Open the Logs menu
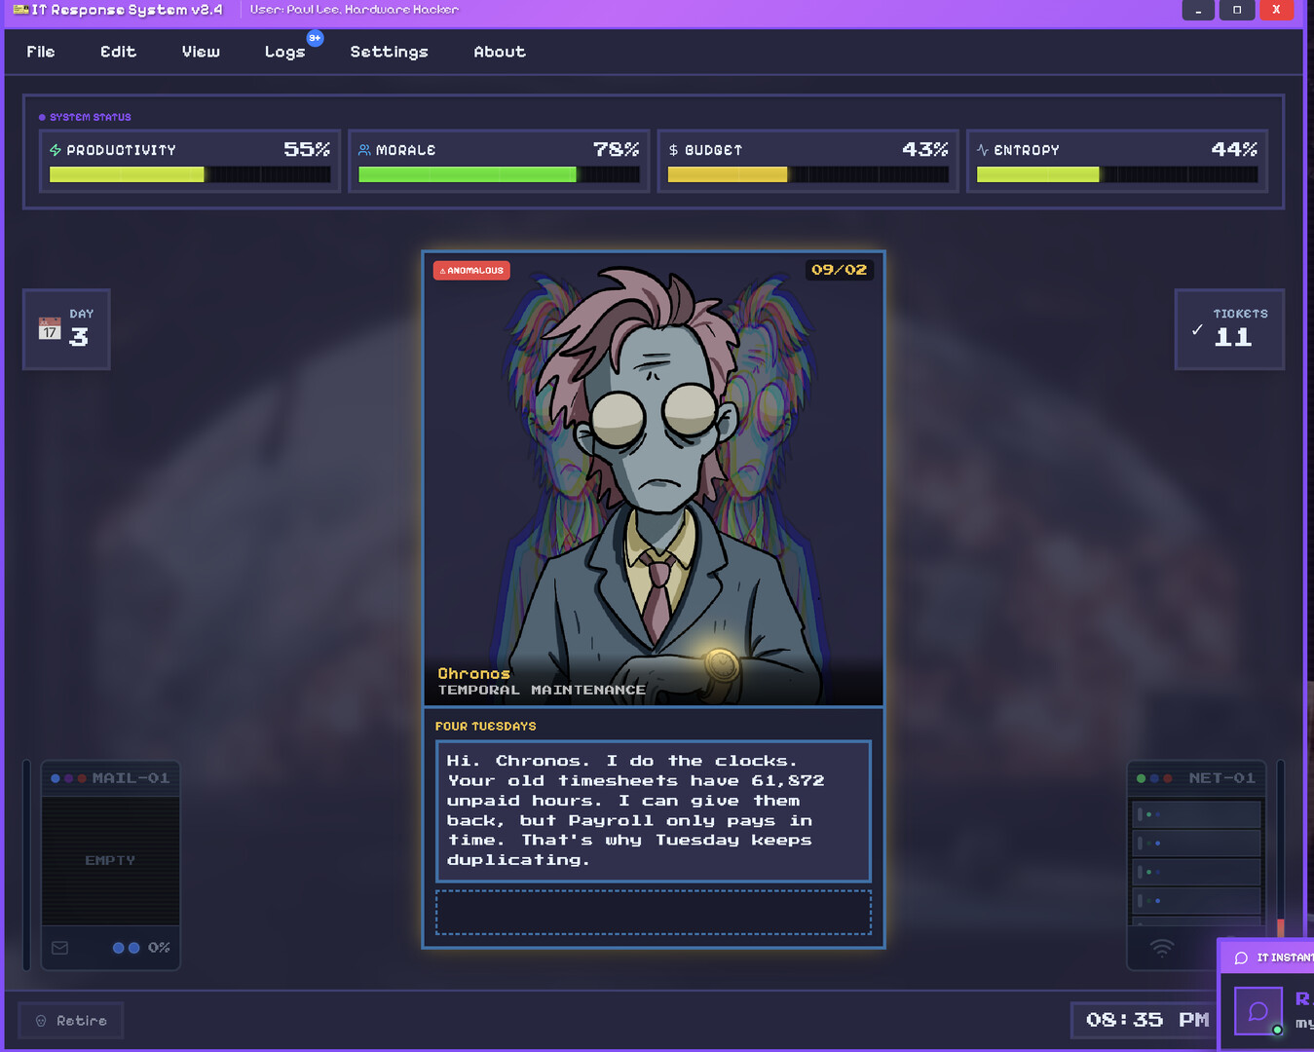Image resolution: width=1314 pixels, height=1052 pixels. [285, 52]
